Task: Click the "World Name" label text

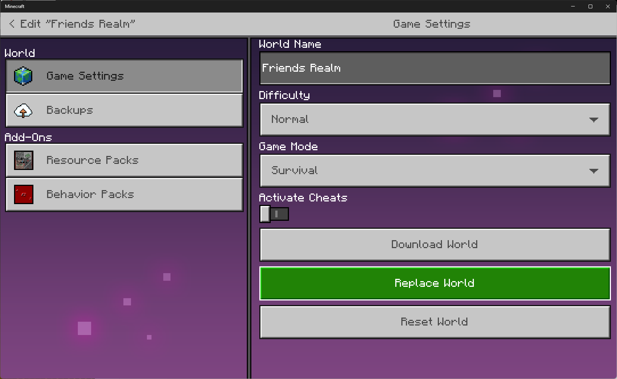Action: [x=290, y=44]
